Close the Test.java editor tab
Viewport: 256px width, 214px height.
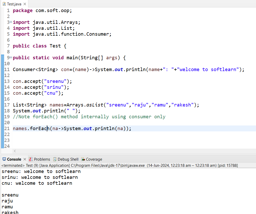(x=25, y=4)
